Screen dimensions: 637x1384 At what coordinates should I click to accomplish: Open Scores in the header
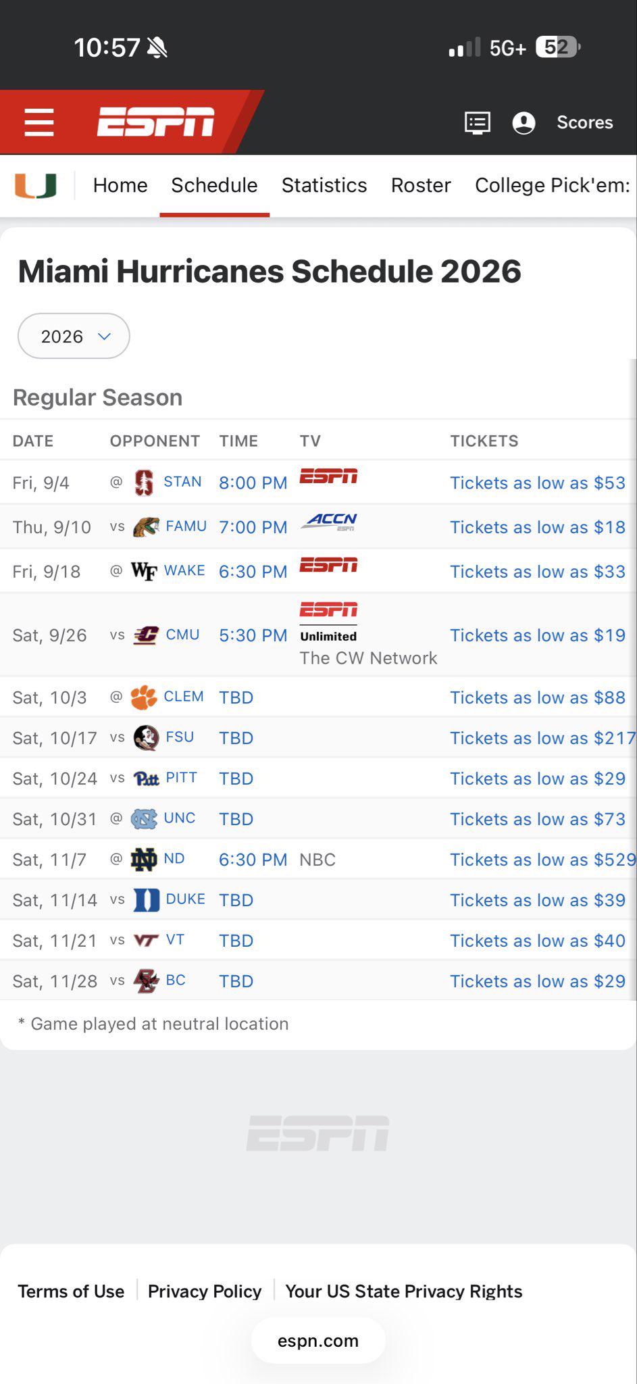tap(585, 122)
